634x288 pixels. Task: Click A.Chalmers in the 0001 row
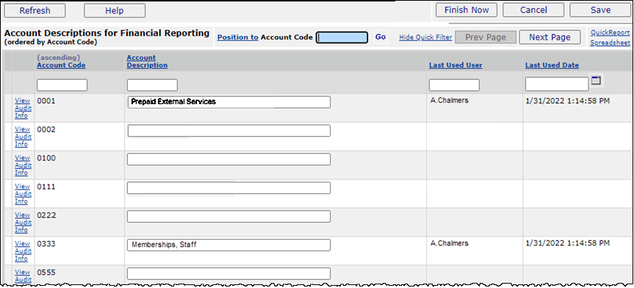[449, 100]
